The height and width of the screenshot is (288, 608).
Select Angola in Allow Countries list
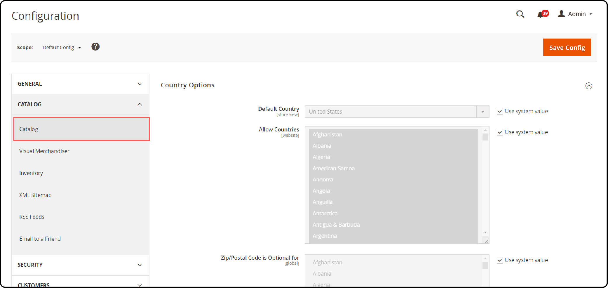[393, 191]
